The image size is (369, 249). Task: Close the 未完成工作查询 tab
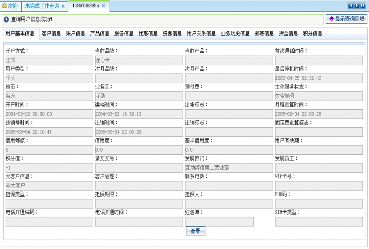(x=63, y=6)
